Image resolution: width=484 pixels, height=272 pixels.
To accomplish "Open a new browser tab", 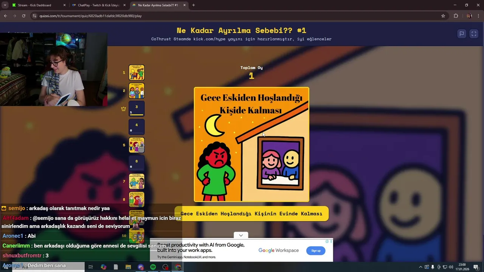I will (x=194, y=5).
